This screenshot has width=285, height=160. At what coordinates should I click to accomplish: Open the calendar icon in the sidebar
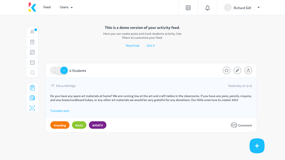point(32,63)
